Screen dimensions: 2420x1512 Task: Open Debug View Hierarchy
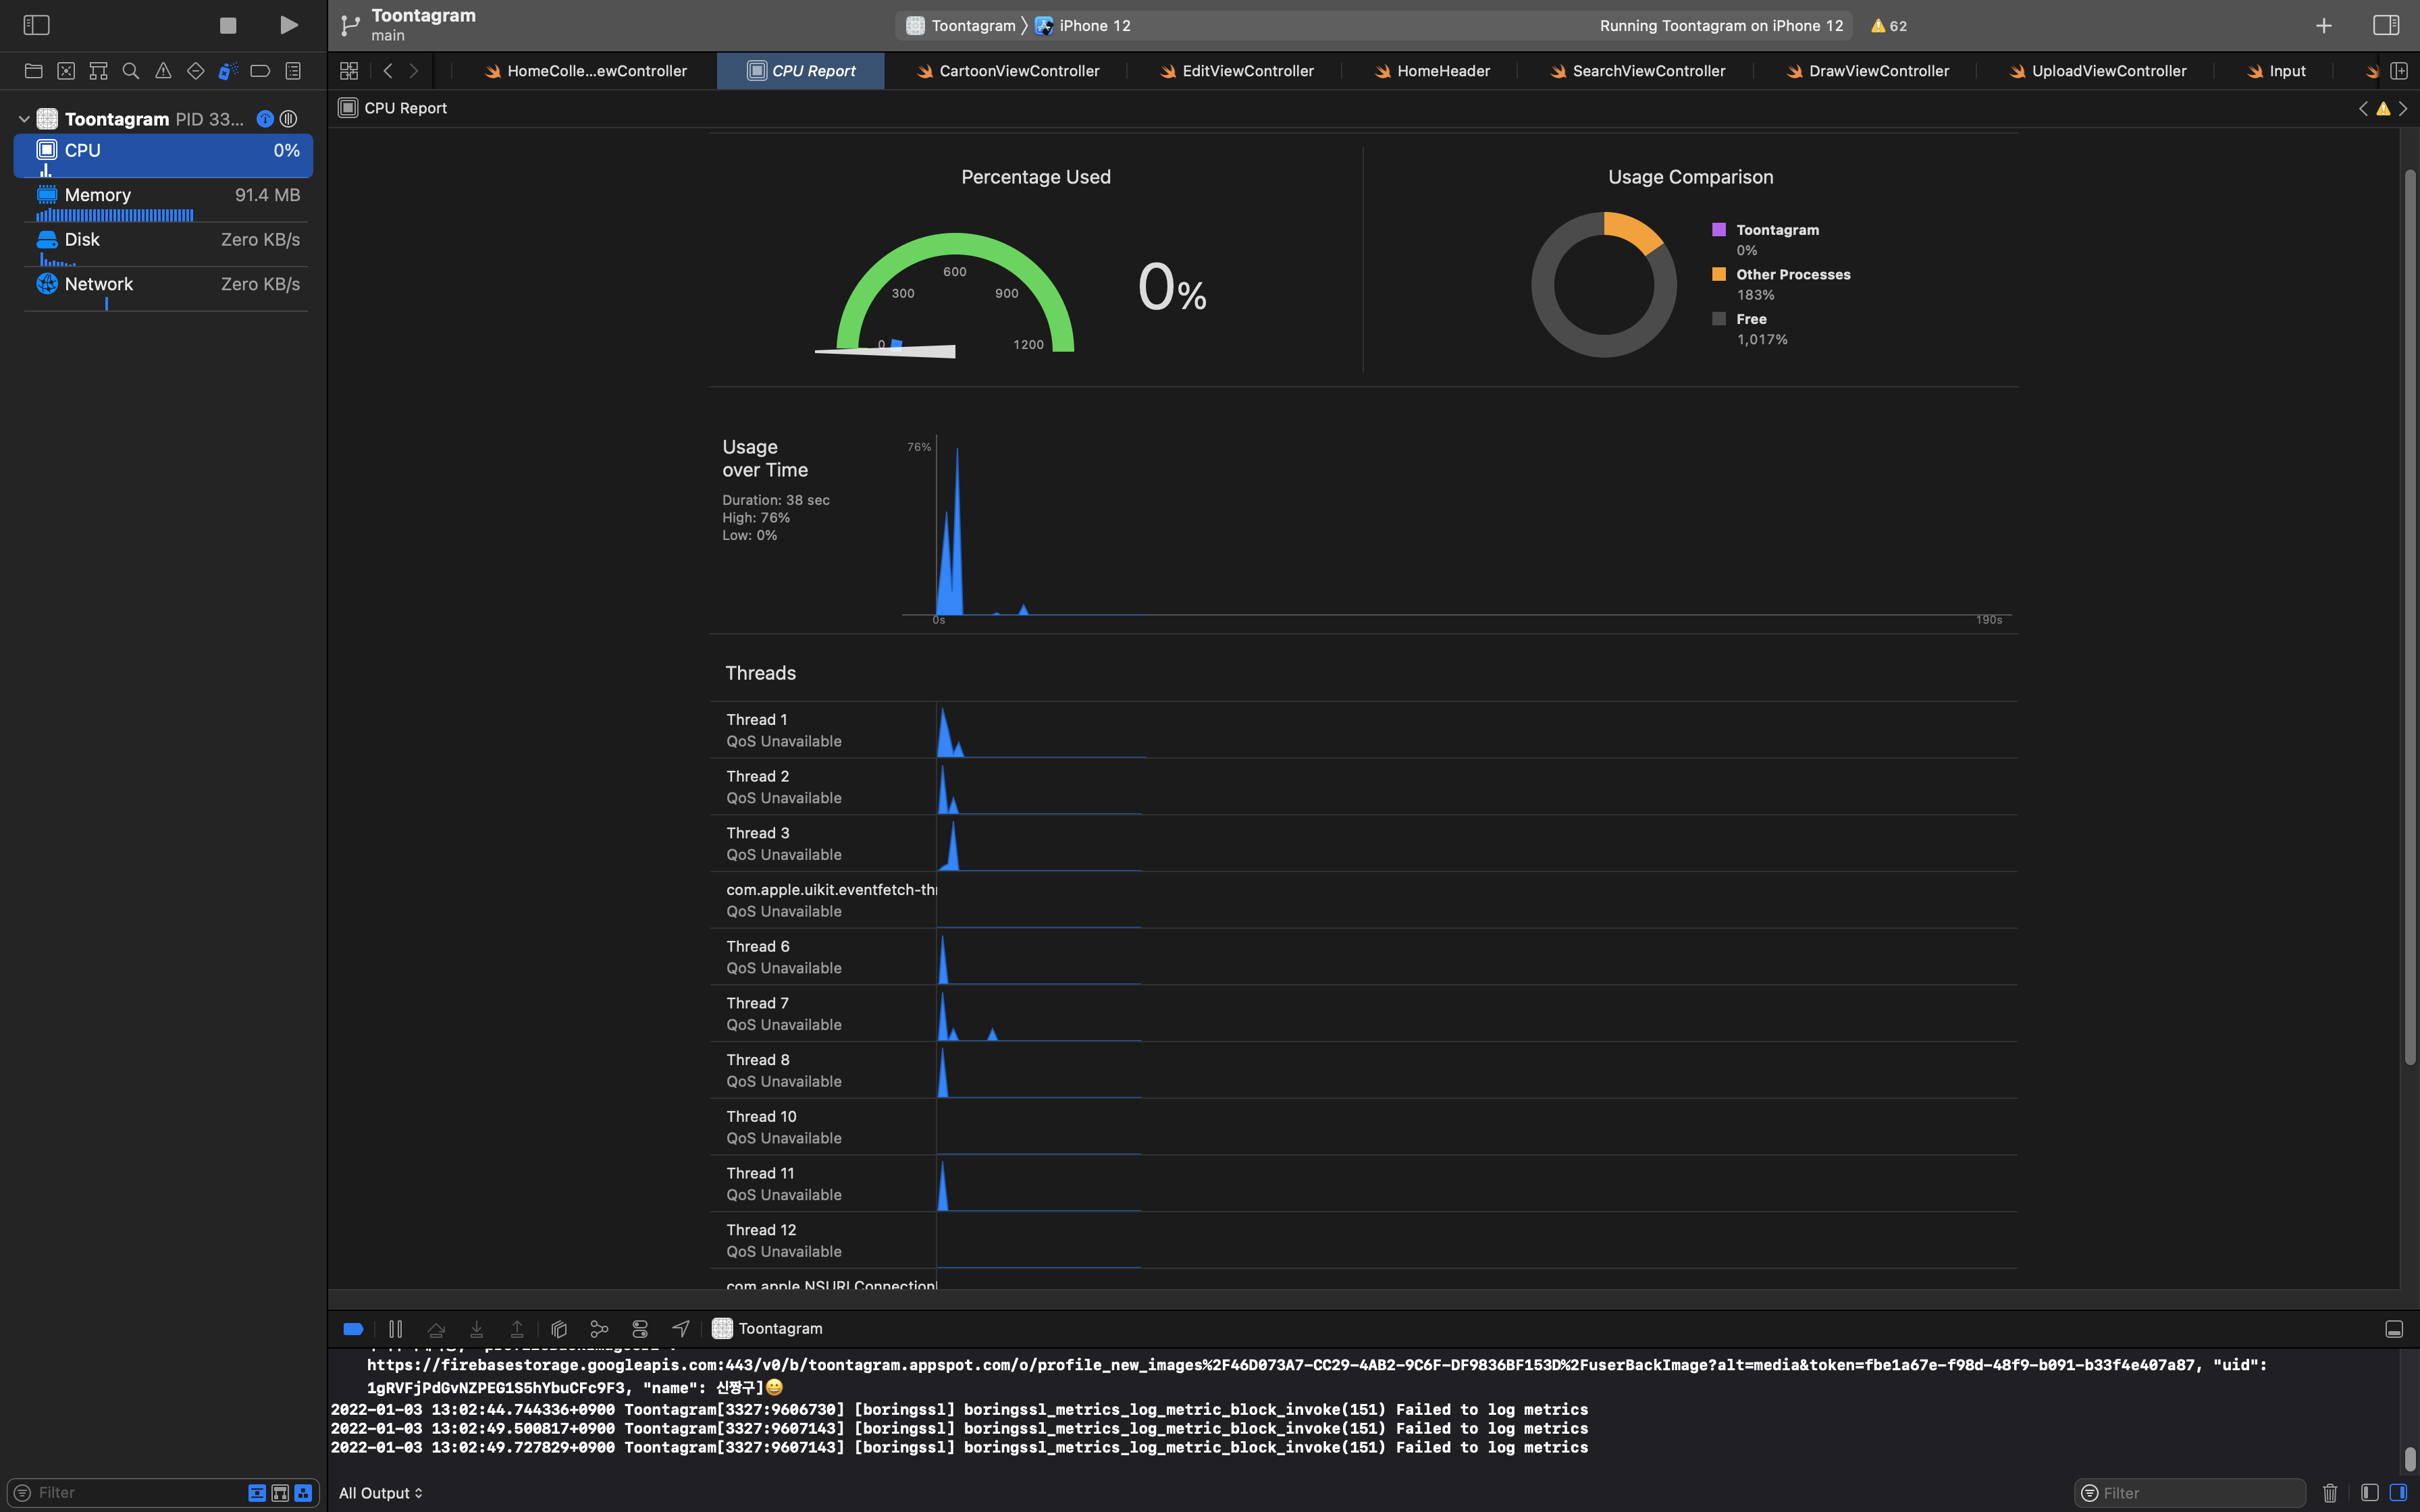tap(559, 1329)
